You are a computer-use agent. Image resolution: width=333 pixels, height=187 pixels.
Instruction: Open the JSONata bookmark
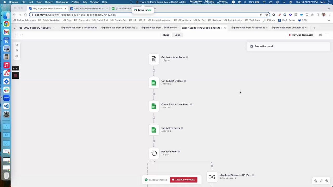point(269,20)
